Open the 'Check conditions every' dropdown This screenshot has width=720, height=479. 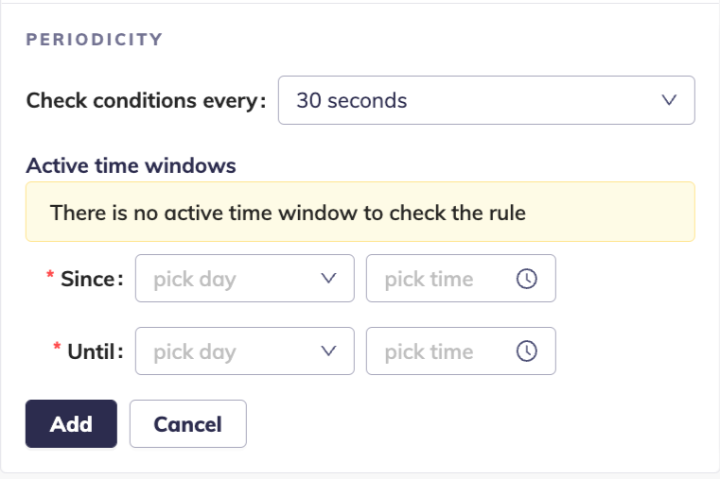[x=485, y=100]
